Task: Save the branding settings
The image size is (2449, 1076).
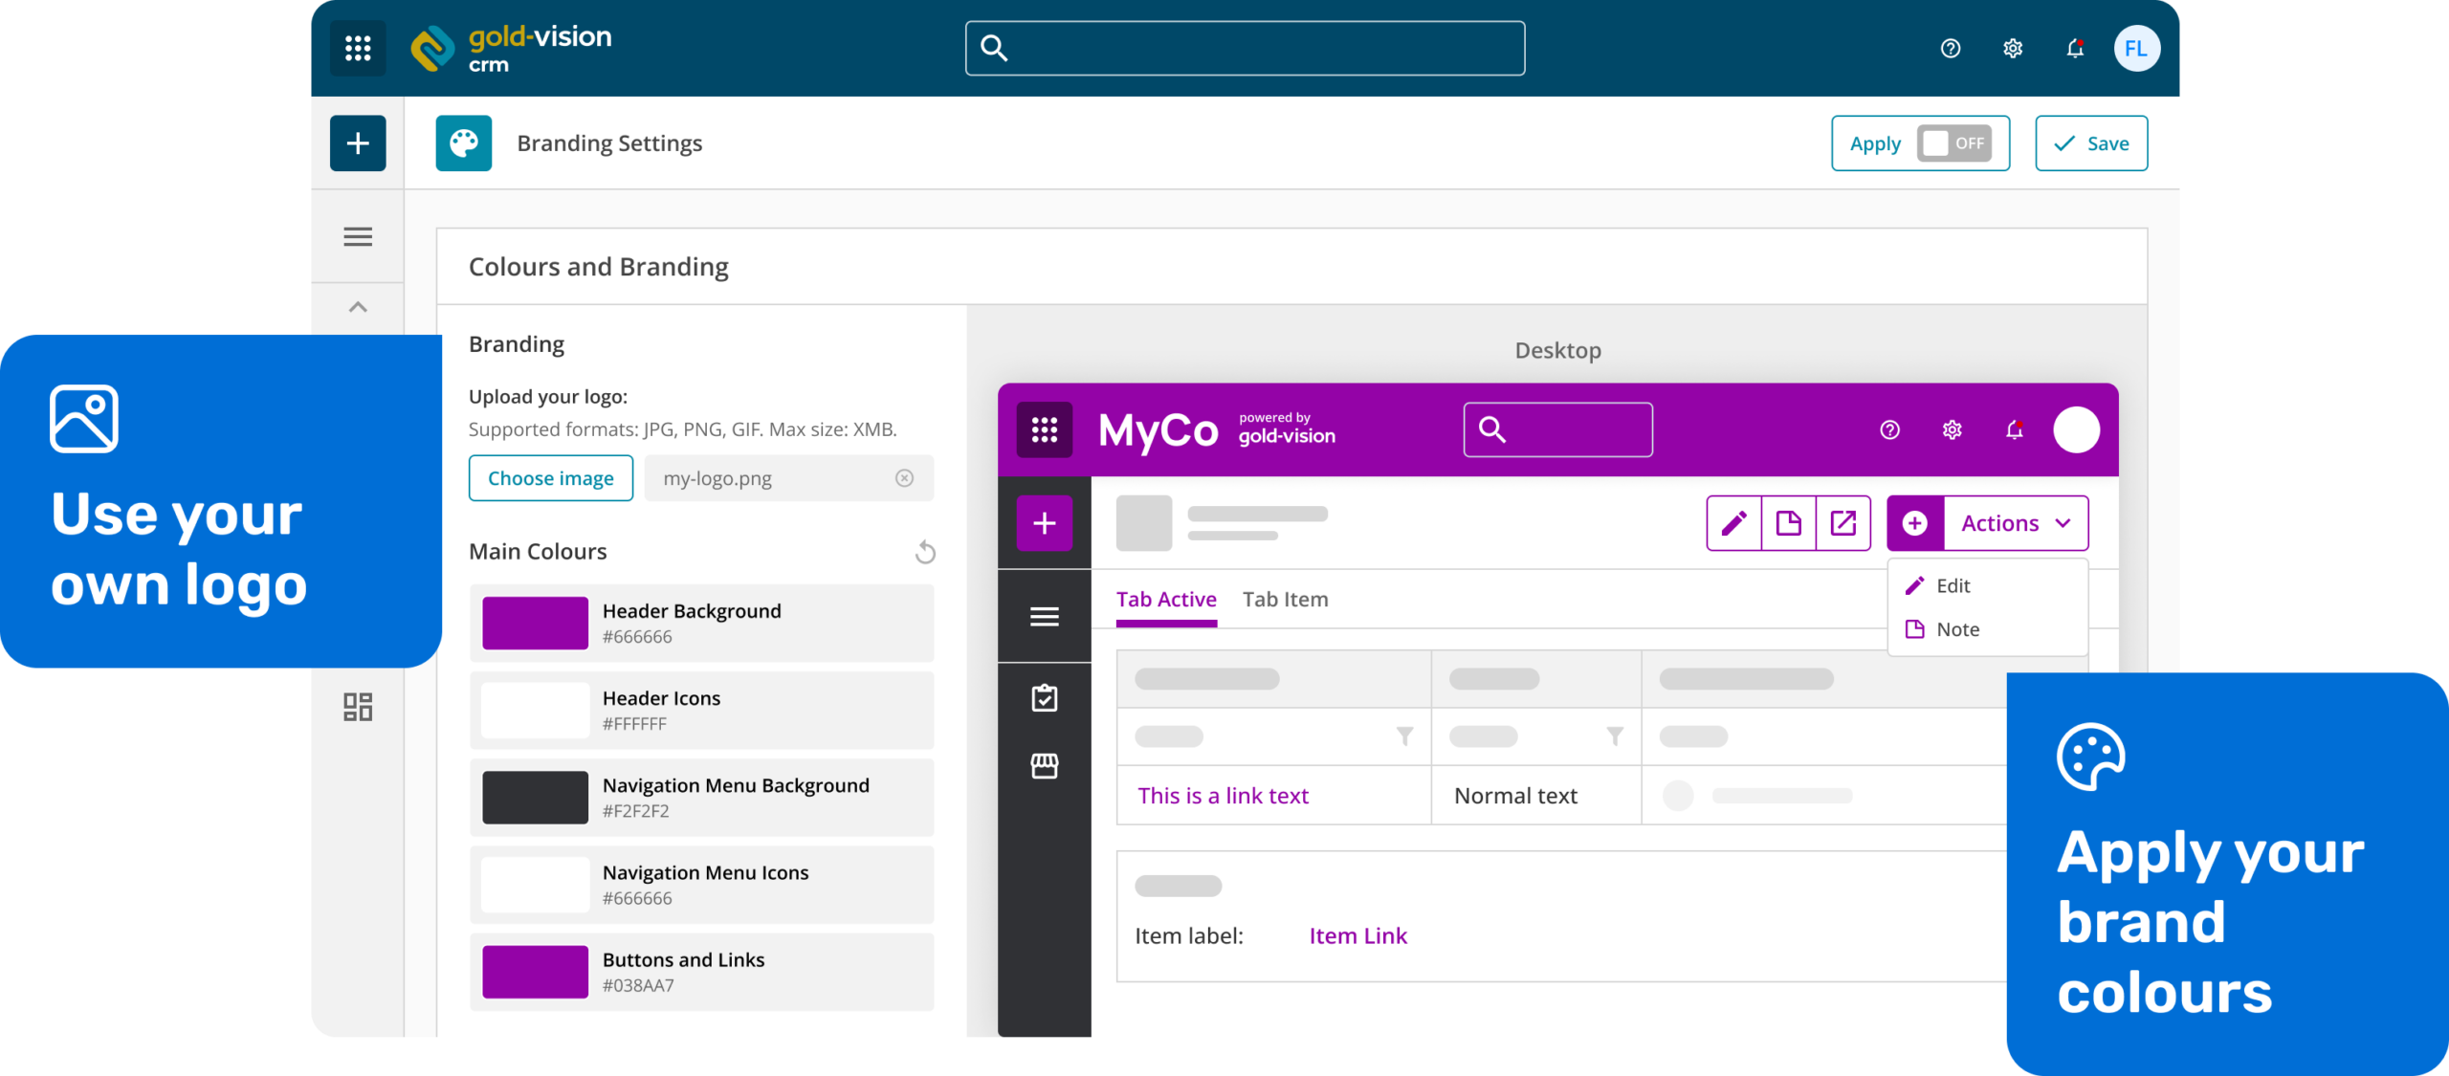Action: pos(2091,143)
